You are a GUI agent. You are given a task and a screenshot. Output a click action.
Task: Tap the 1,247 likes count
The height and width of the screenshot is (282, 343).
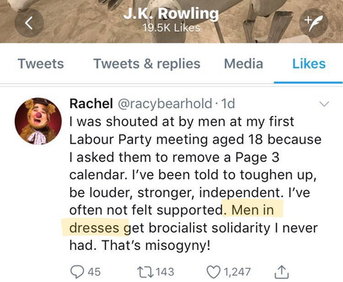point(236,272)
